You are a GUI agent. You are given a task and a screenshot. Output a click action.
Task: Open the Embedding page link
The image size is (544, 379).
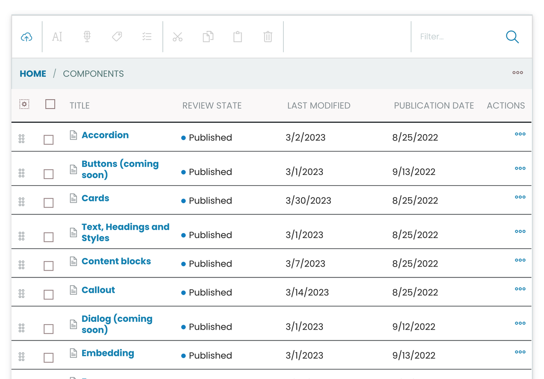[x=107, y=353]
